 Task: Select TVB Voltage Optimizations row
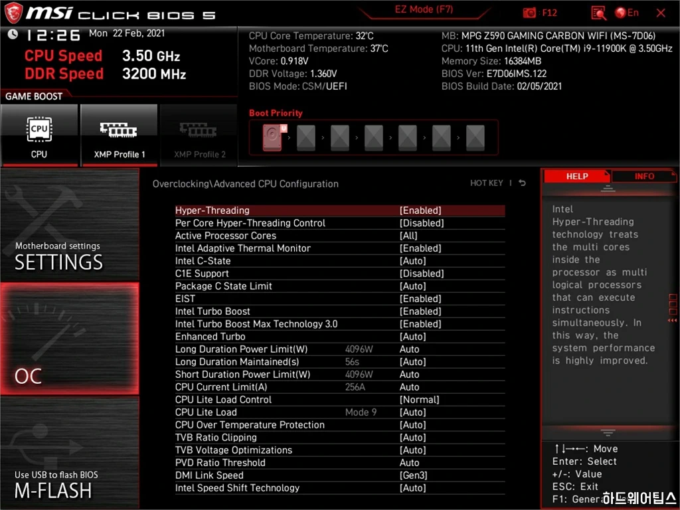click(x=340, y=450)
